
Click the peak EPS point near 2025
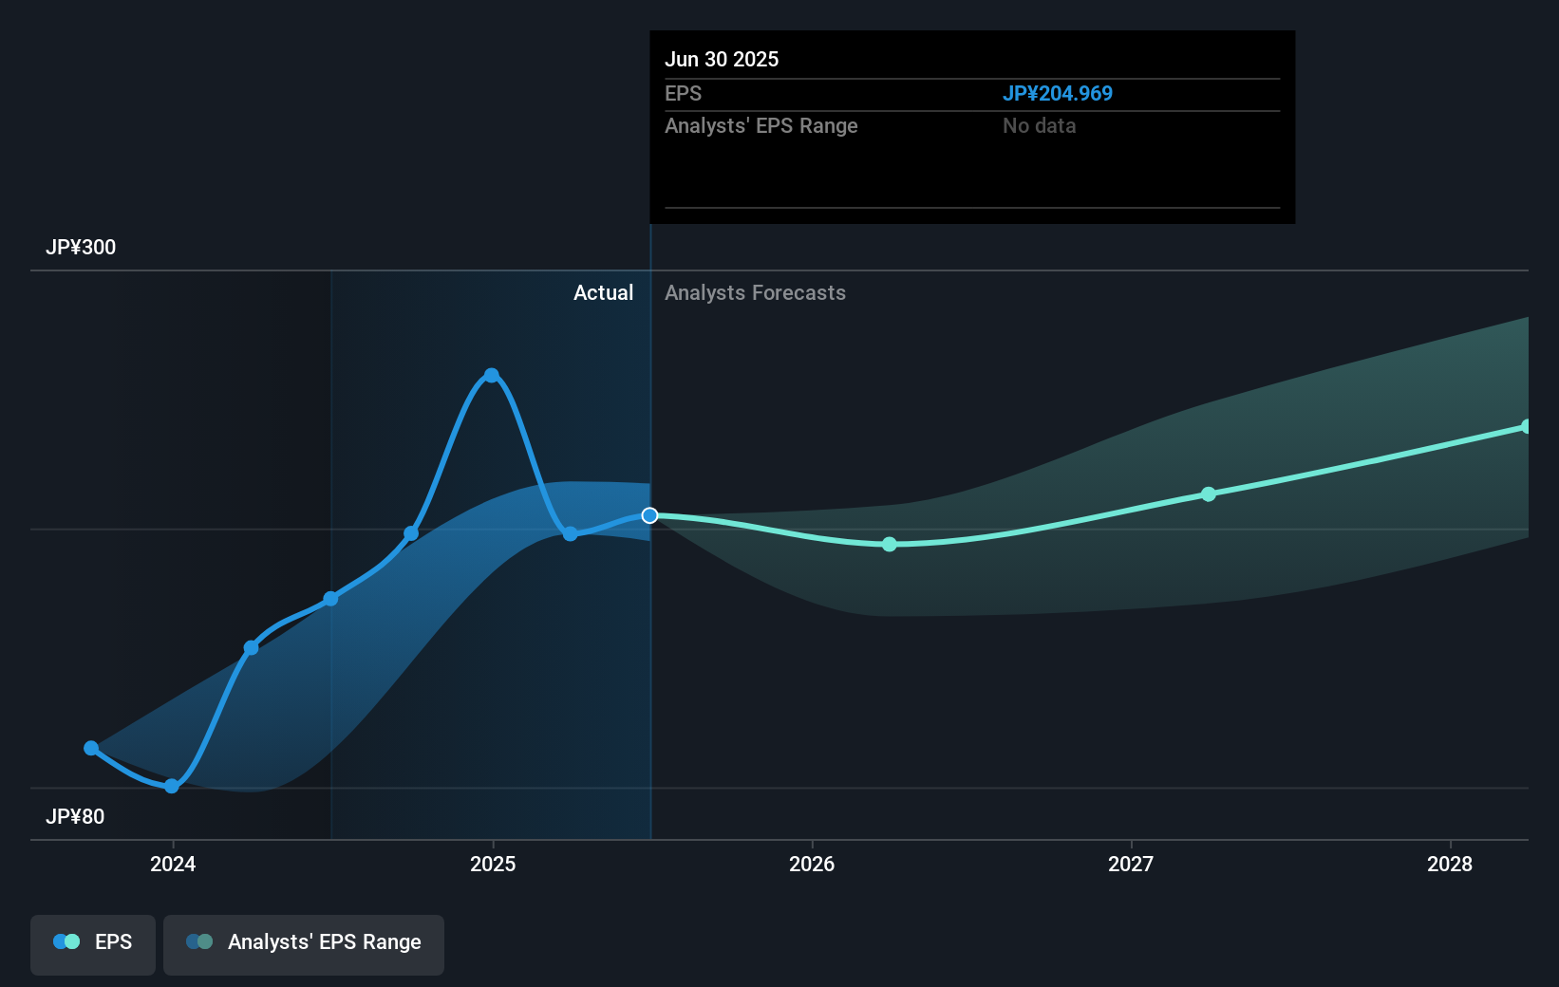(491, 375)
